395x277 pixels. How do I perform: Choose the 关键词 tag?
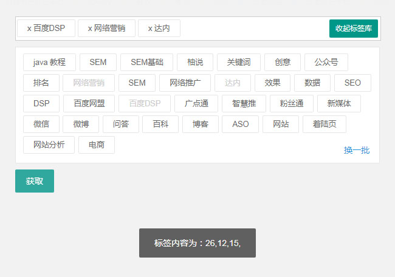pos(238,63)
